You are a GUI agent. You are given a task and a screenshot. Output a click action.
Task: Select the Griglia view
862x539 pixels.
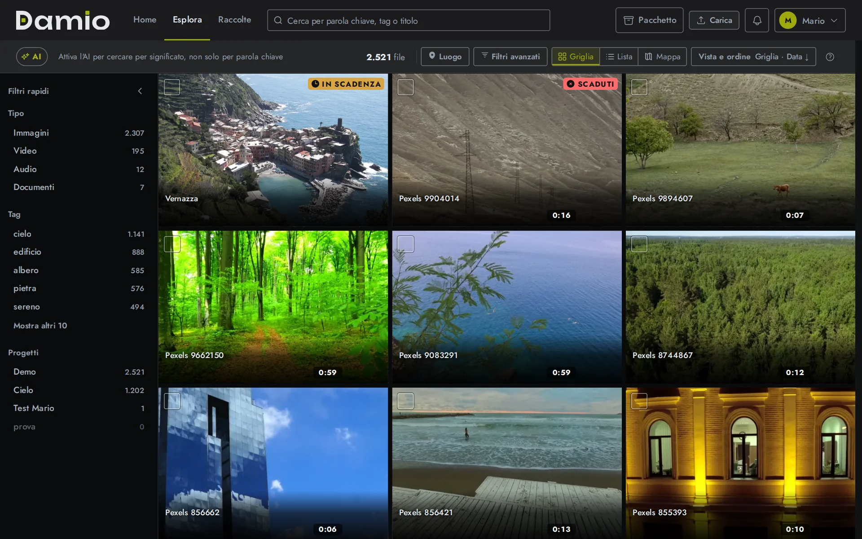pyautogui.click(x=576, y=57)
